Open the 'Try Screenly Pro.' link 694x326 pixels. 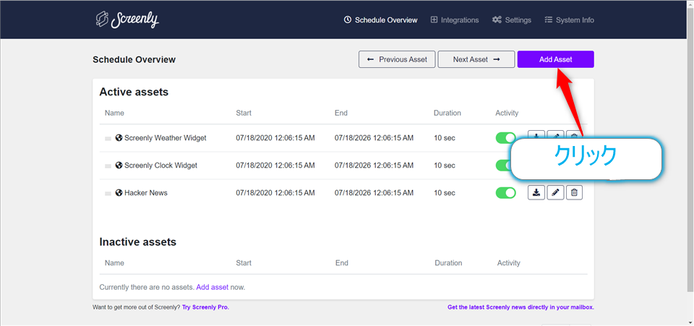tap(206, 307)
